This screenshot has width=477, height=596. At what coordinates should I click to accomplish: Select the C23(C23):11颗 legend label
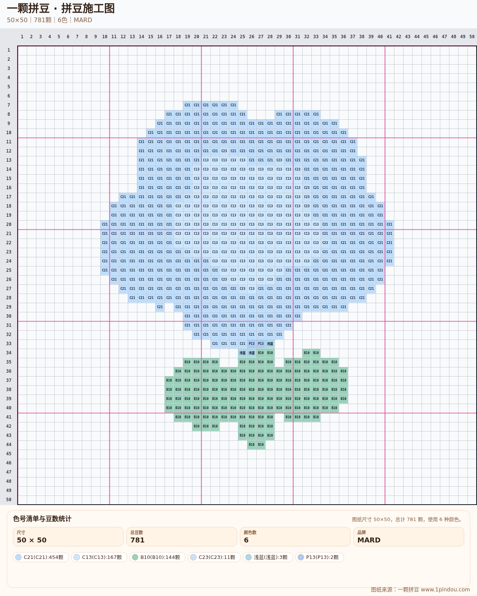217,557
